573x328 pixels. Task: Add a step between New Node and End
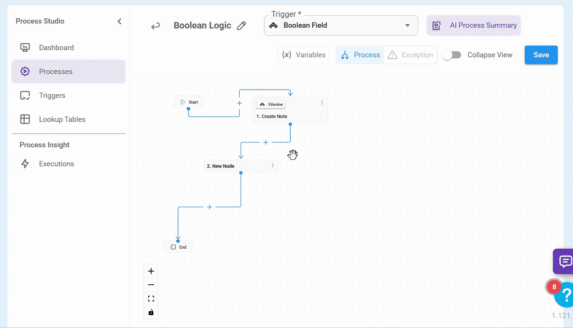point(209,207)
